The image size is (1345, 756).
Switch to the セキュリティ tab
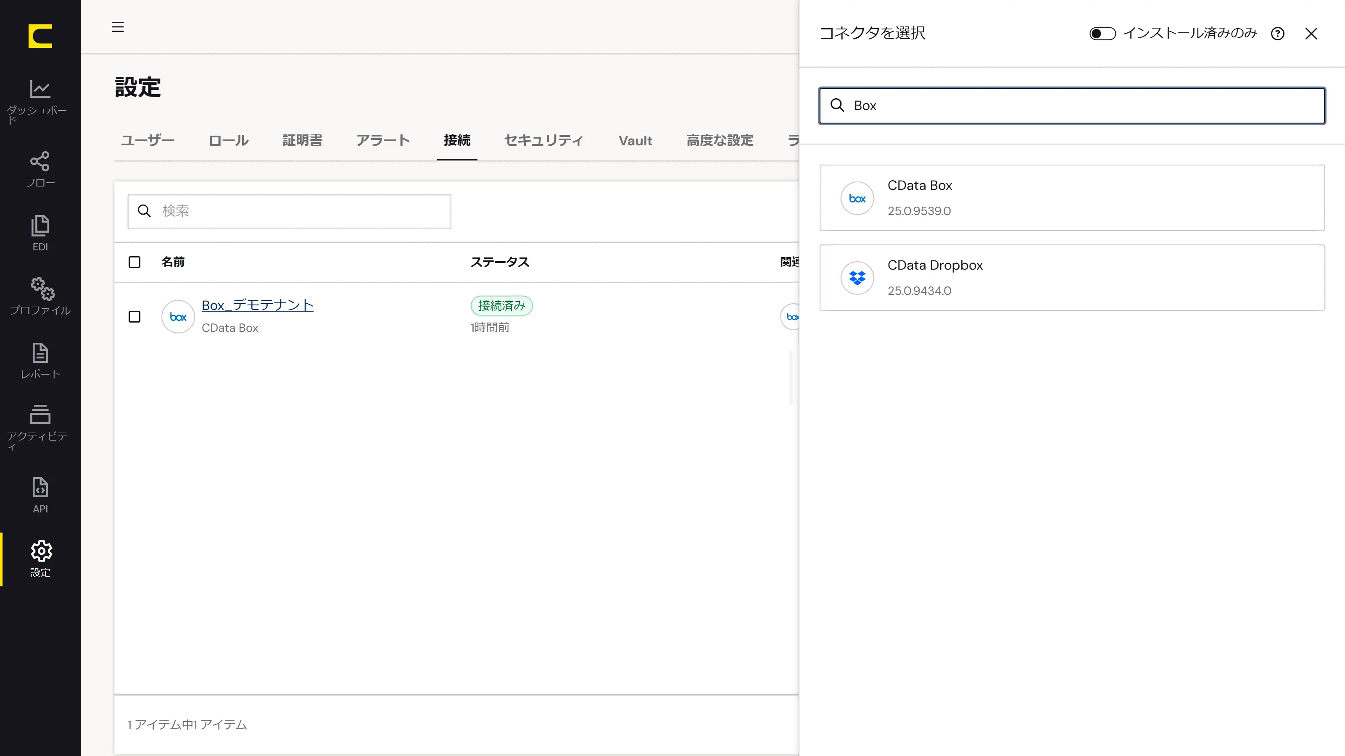click(543, 140)
